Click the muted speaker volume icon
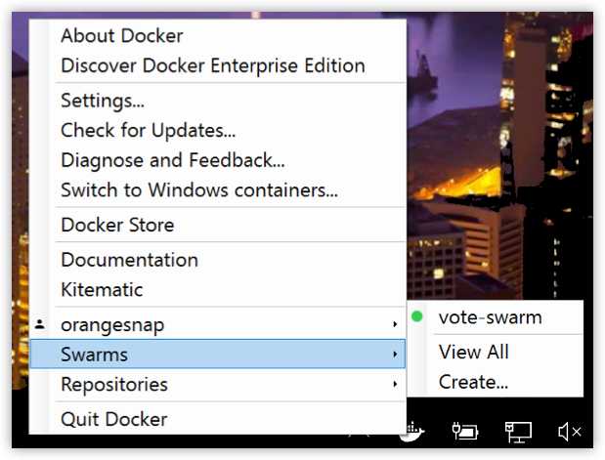 point(570,432)
